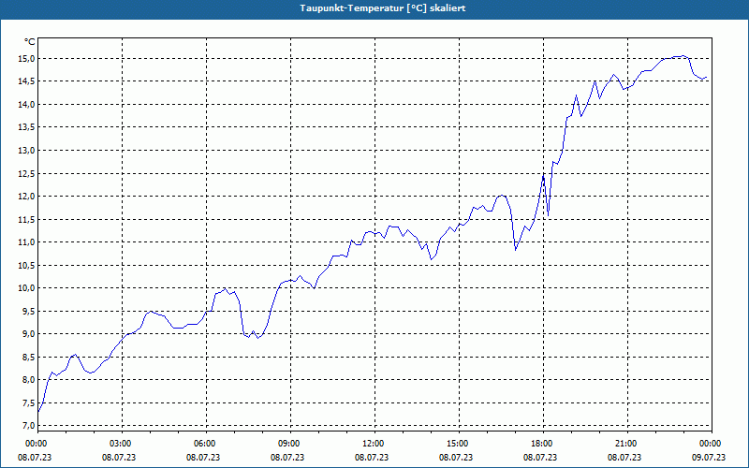This screenshot has height=468, width=749.
Task: Click the 03:00 time label
Action: tap(123, 444)
